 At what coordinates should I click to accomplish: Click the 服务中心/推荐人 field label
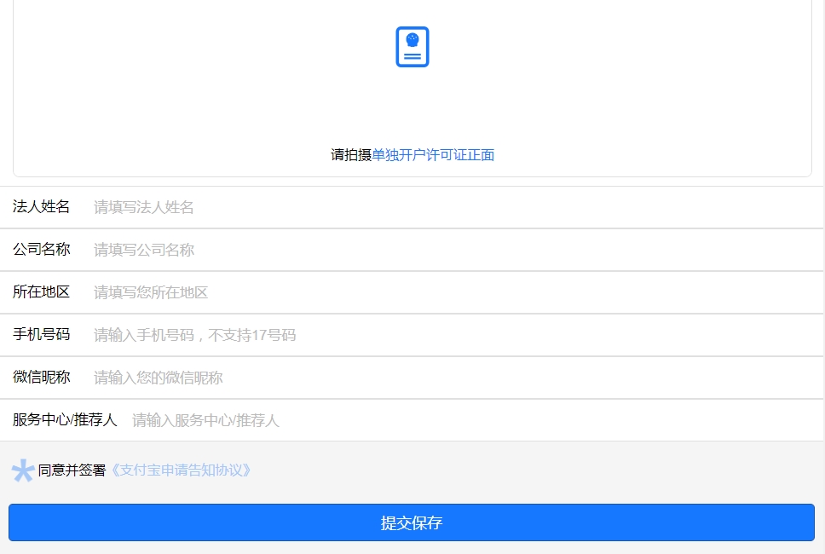(x=65, y=420)
